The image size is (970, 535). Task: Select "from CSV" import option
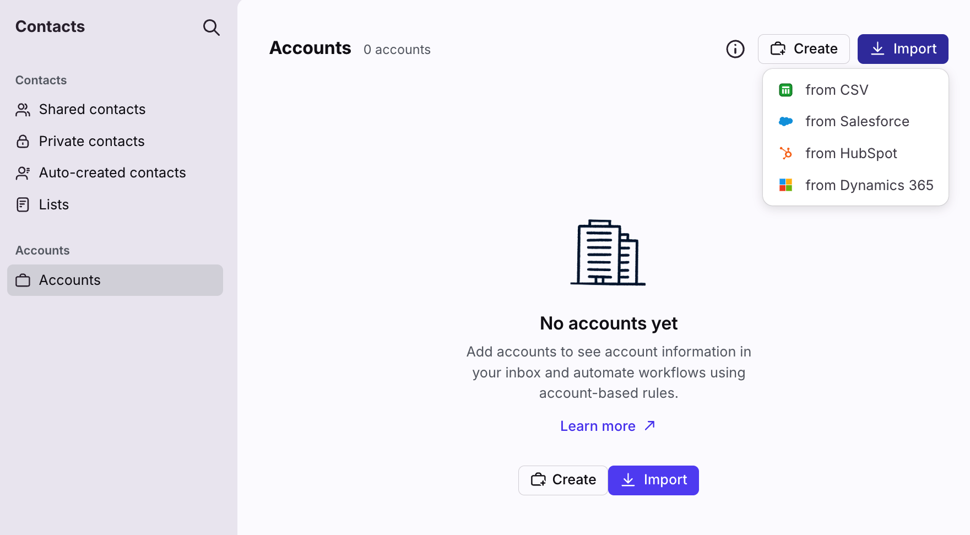(836, 90)
